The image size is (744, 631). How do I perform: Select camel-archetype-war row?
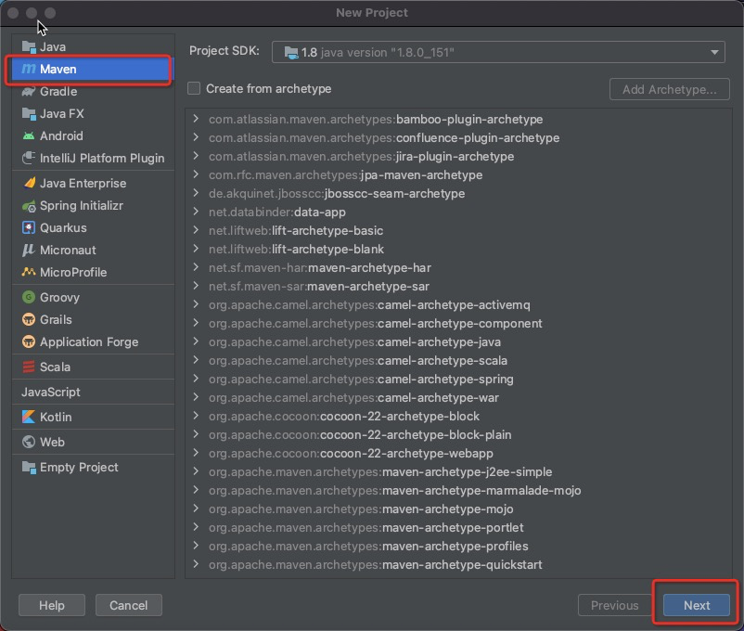click(458, 397)
